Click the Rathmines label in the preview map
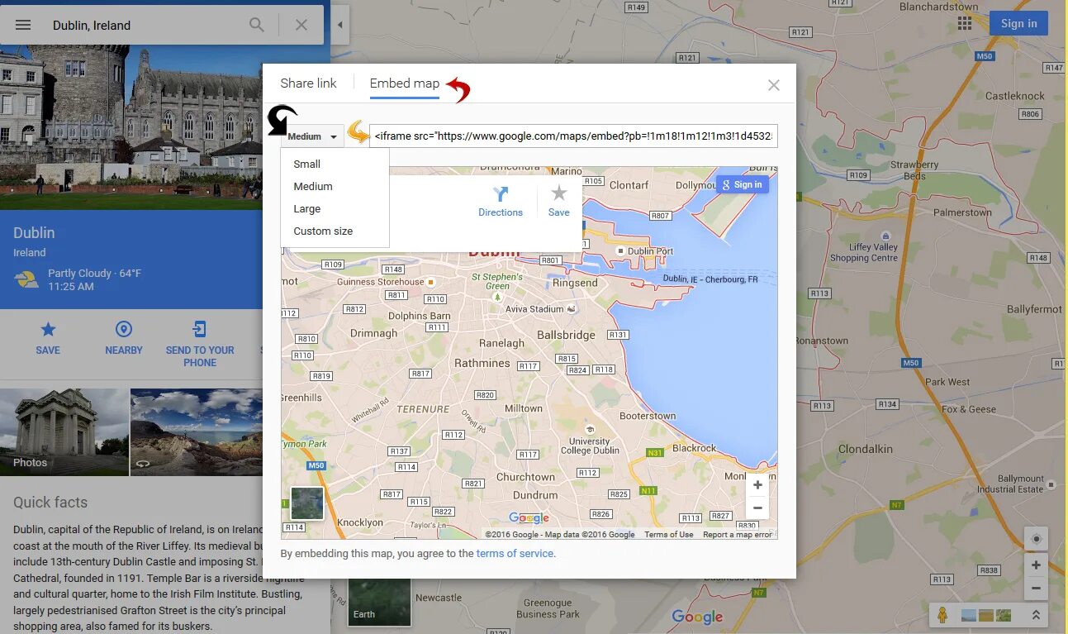 (x=482, y=363)
